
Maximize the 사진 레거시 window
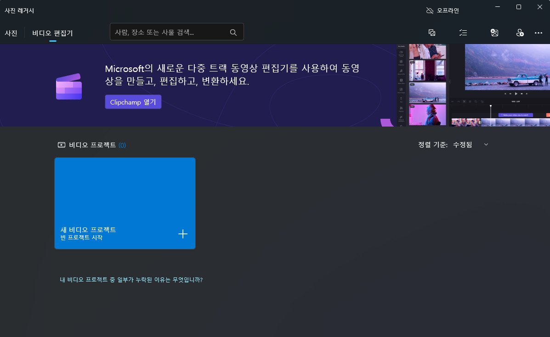pyautogui.click(x=518, y=7)
